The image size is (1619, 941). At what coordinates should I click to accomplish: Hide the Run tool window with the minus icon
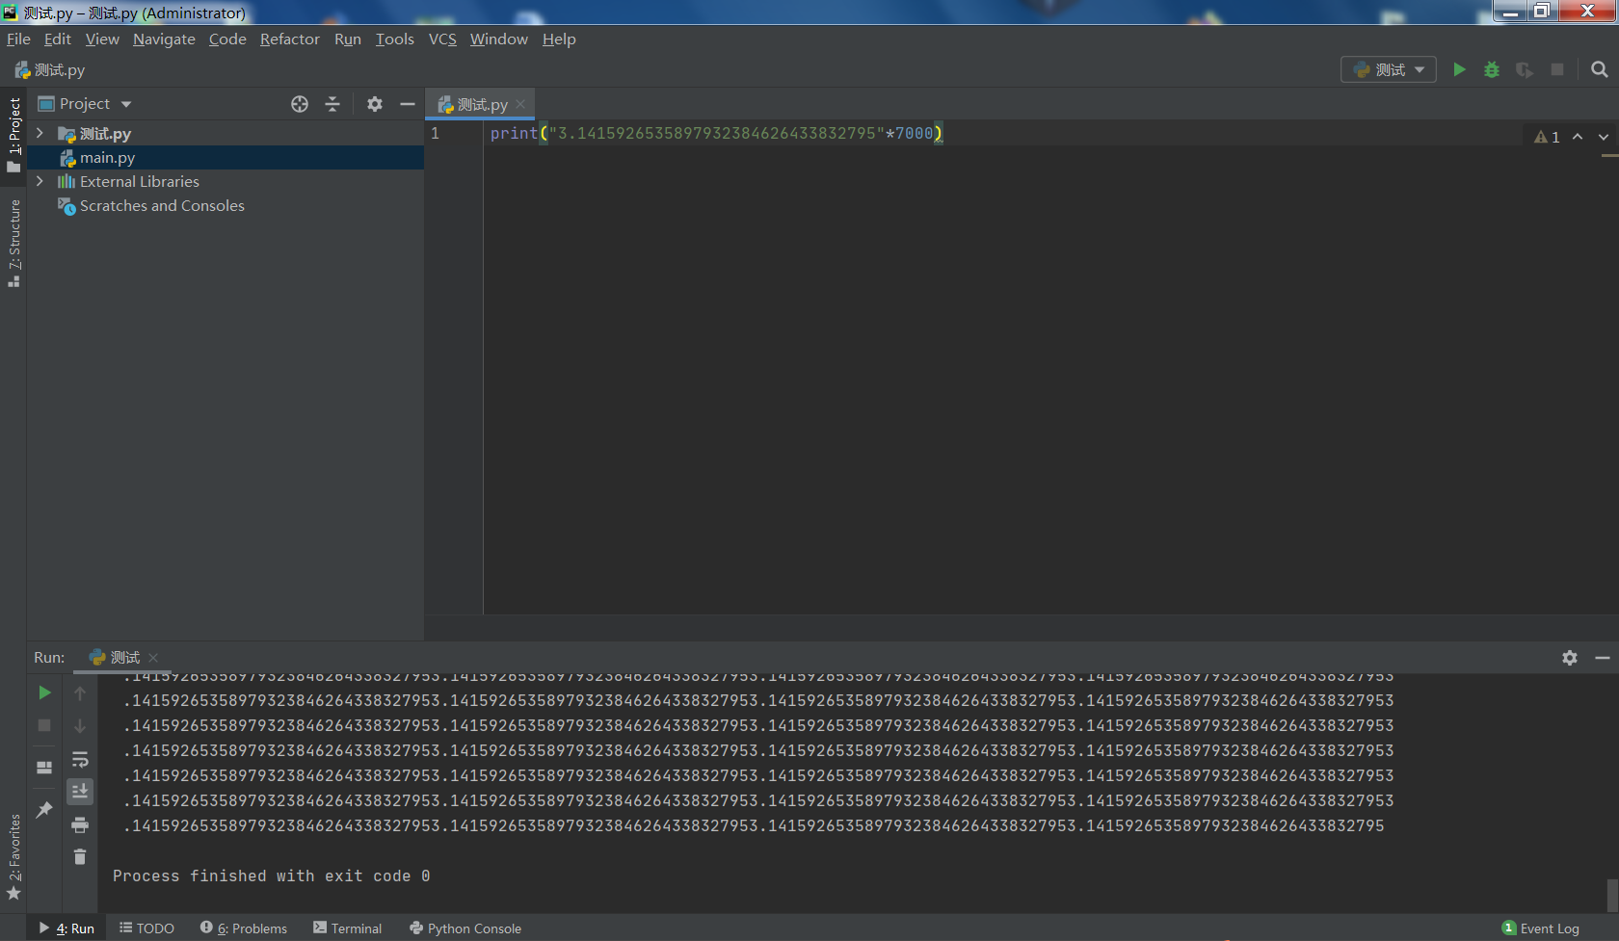[1603, 658]
